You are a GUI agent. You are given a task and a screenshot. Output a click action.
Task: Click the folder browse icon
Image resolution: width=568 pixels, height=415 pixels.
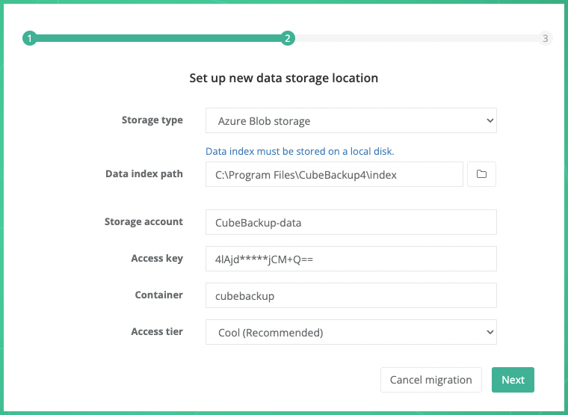click(481, 174)
